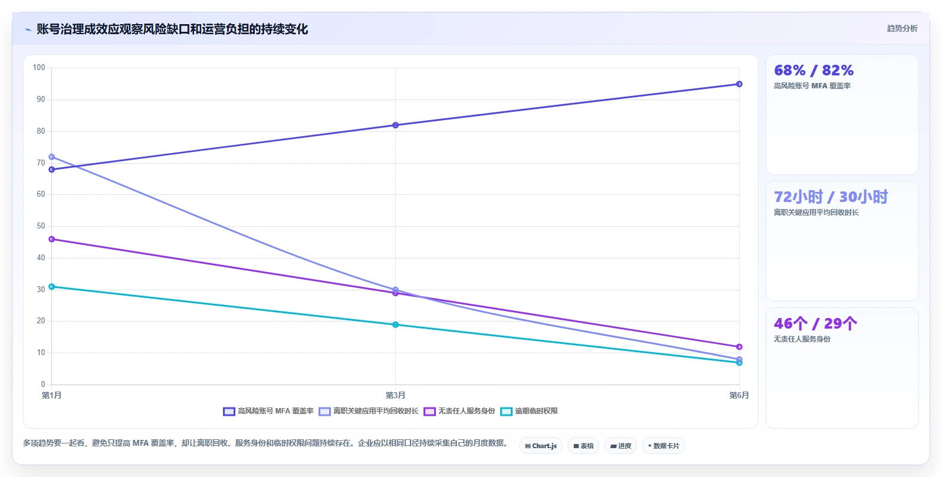Click the 68% / 82% metric card

point(842,115)
